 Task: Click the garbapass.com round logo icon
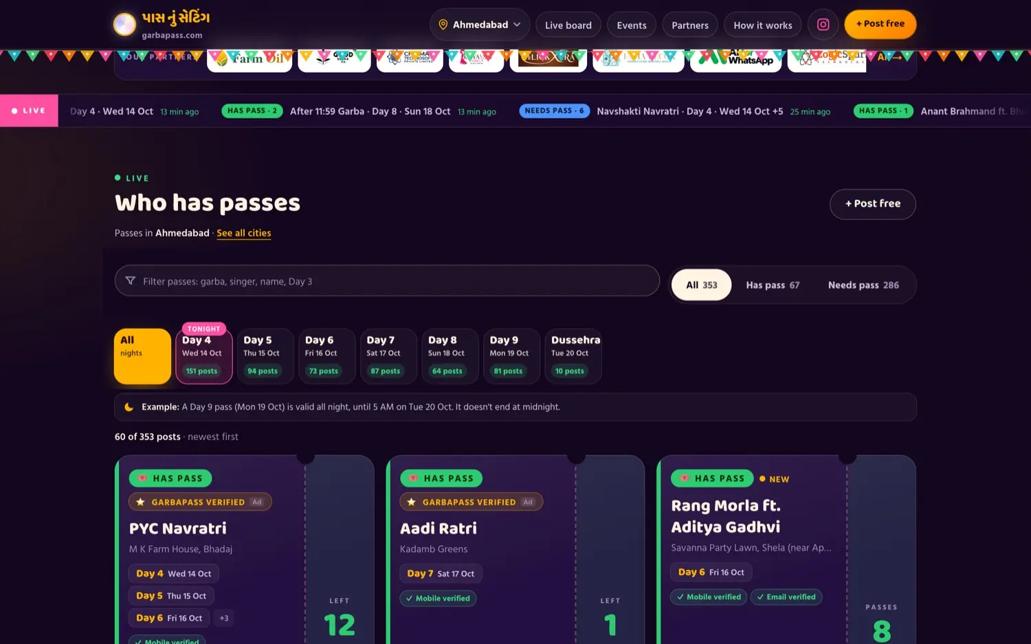tap(124, 25)
